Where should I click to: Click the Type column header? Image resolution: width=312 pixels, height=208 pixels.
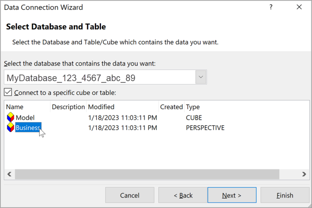193,107
